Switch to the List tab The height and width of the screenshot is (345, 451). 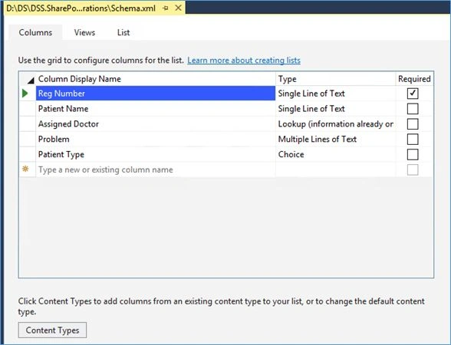[123, 32]
